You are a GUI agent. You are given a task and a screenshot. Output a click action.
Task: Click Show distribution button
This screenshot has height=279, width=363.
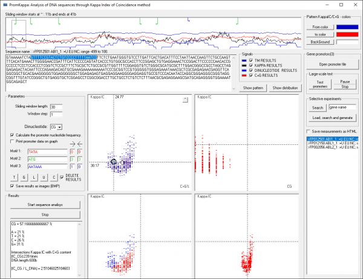tap(285, 88)
